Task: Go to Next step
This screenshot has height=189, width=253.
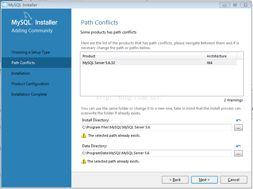Action: click(x=205, y=180)
